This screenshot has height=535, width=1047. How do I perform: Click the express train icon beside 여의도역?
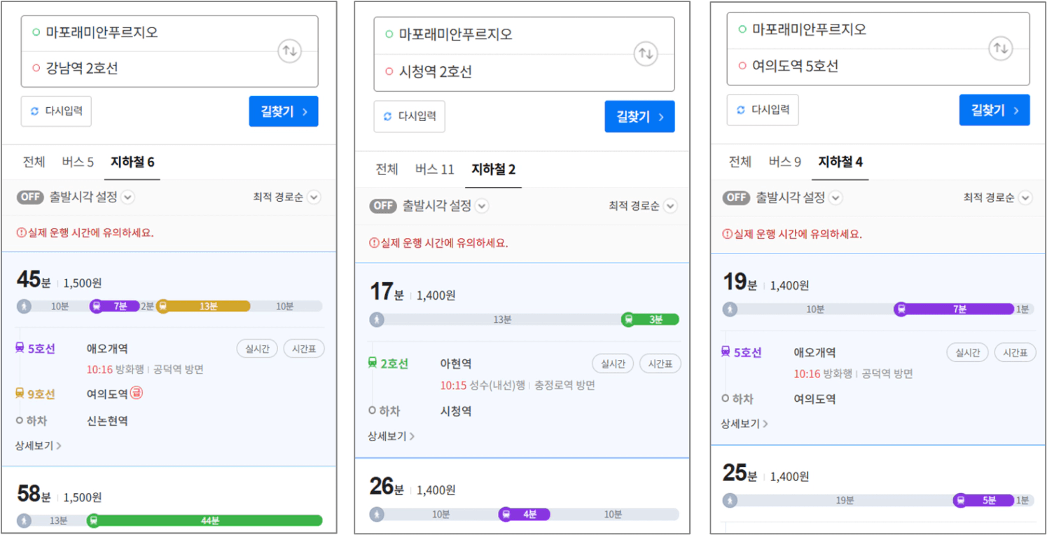136,394
